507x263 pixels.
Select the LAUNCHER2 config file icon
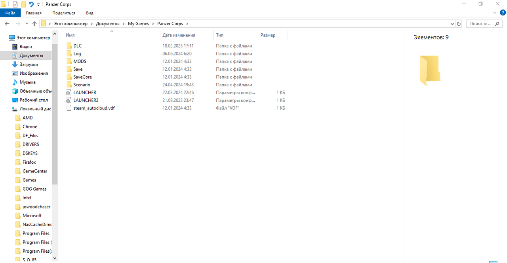[x=69, y=100]
